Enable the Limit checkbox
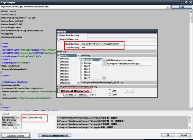The image size is (193, 140). point(110,91)
